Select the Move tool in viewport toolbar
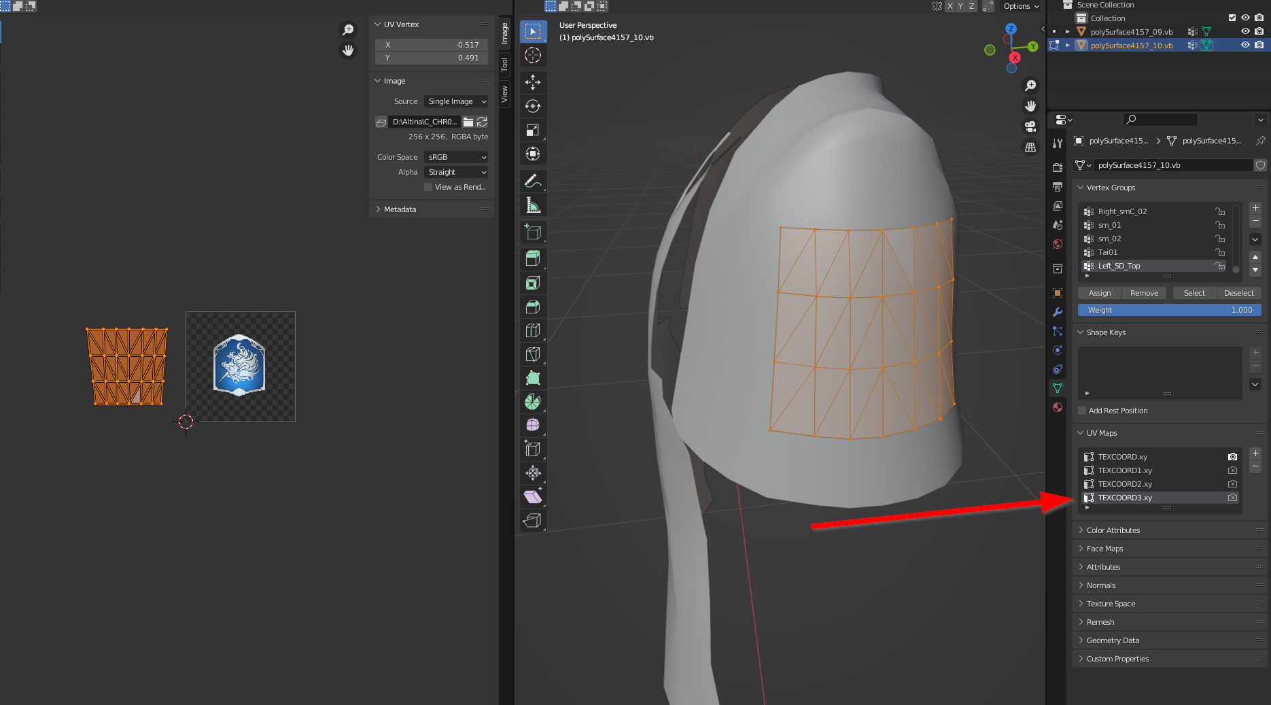The height and width of the screenshot is (705, 1271). [x=533, y=82]
